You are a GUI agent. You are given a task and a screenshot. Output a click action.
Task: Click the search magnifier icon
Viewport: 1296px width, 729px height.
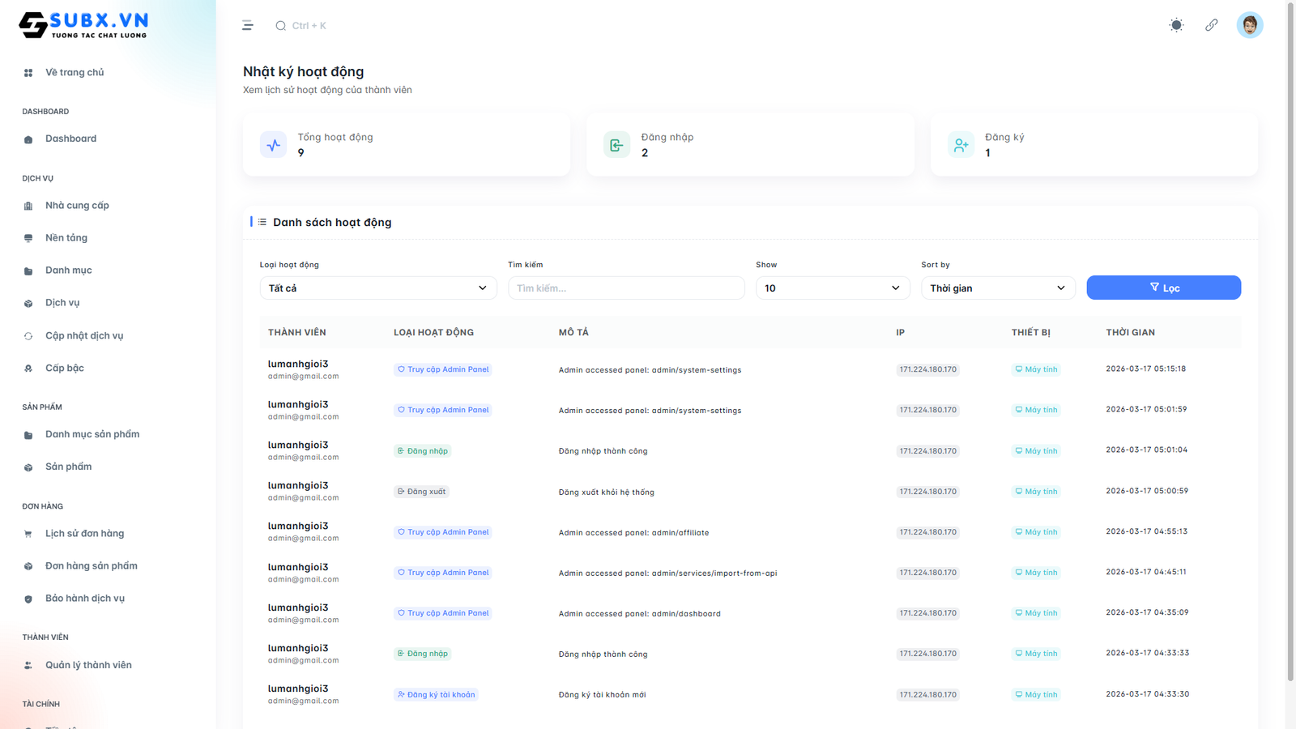tap(281, 26)
